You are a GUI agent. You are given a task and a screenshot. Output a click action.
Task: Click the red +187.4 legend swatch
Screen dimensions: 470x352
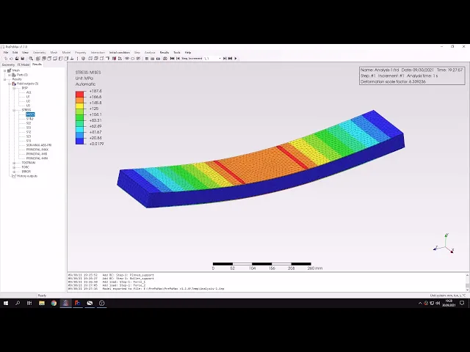[80, 94]
